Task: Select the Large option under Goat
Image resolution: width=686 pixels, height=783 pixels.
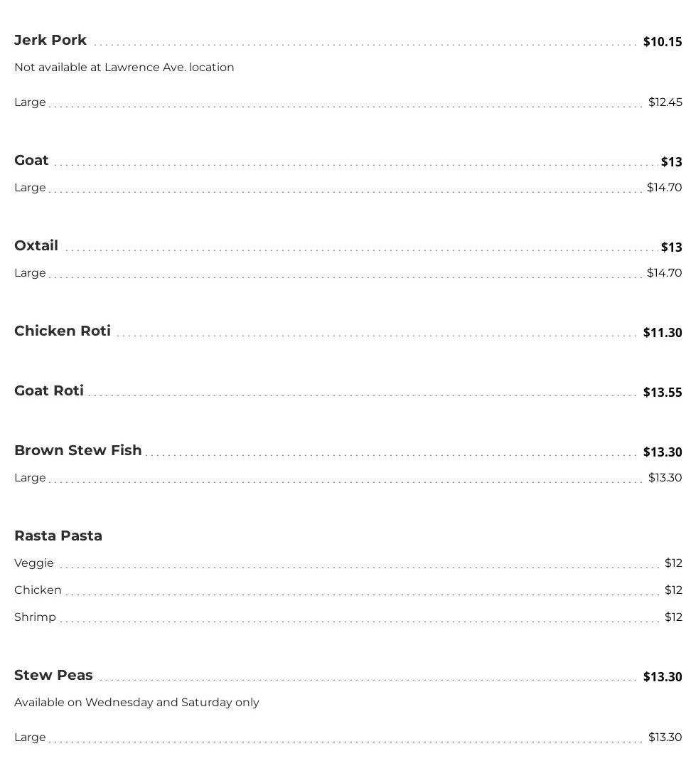Action: click(x=30, y=188)
